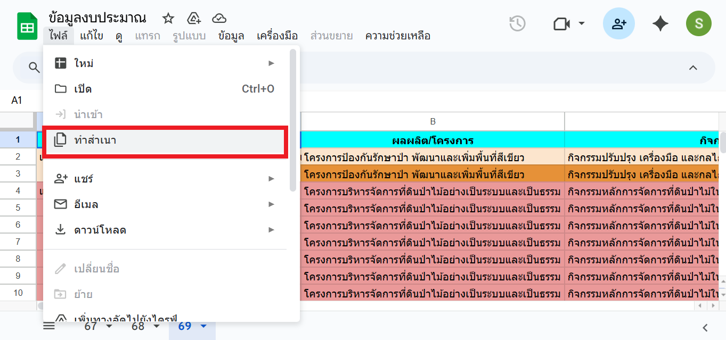726x340 pixels.
Task: Expand the Meet camera dropdown arrow
Action: [x=582, y=24]
